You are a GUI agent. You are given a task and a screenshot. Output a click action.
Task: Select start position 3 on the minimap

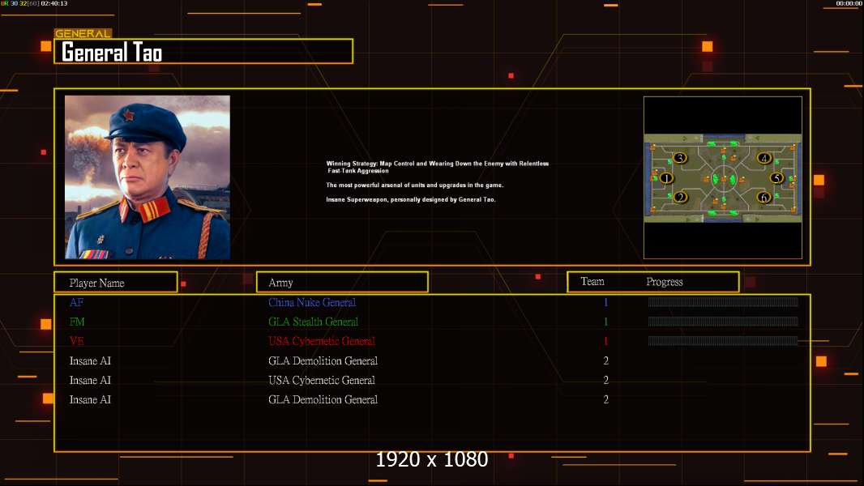point(680,158)
